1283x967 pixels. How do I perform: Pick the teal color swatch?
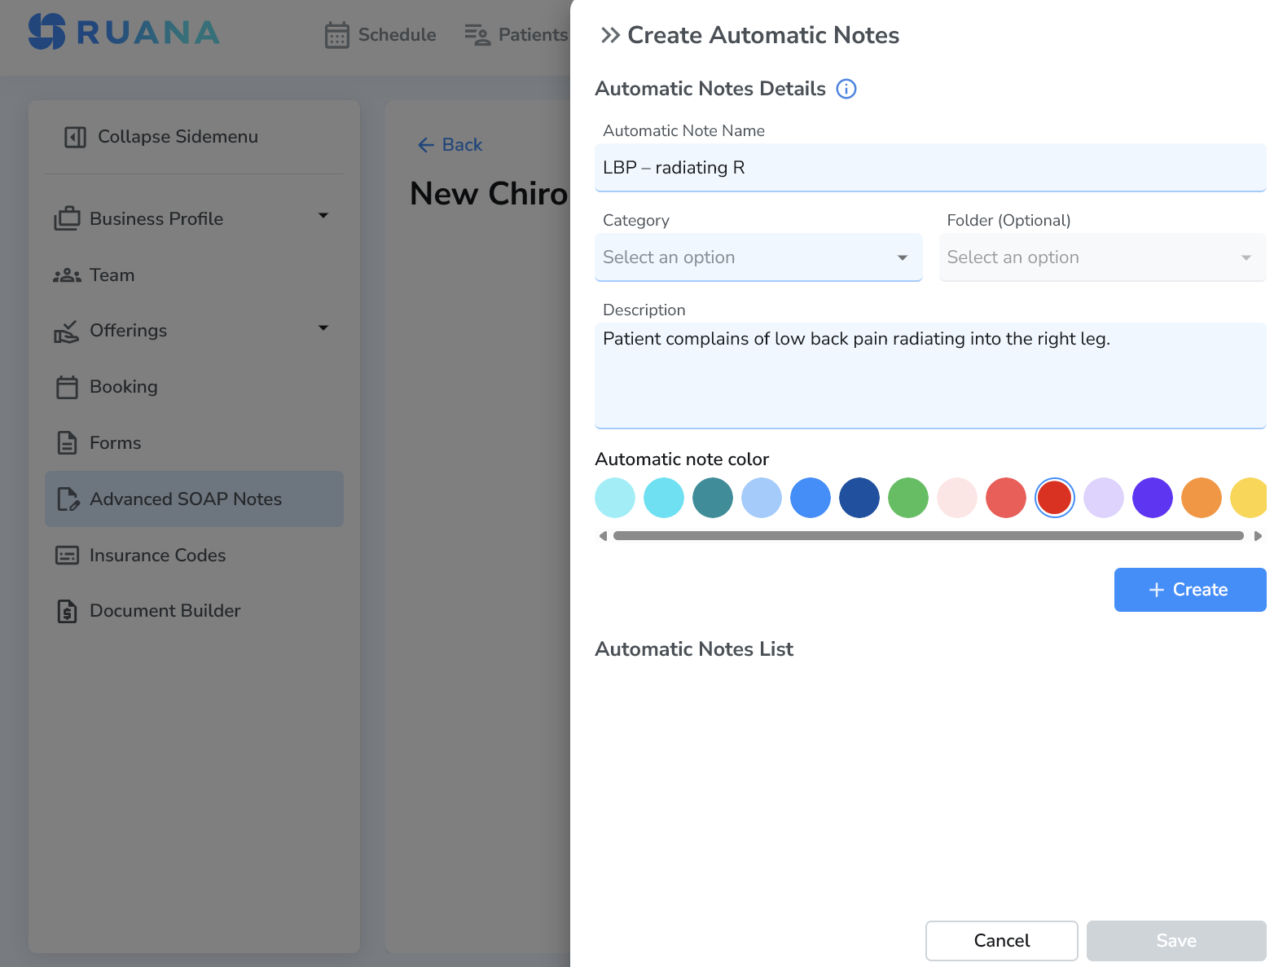point(713,498)
